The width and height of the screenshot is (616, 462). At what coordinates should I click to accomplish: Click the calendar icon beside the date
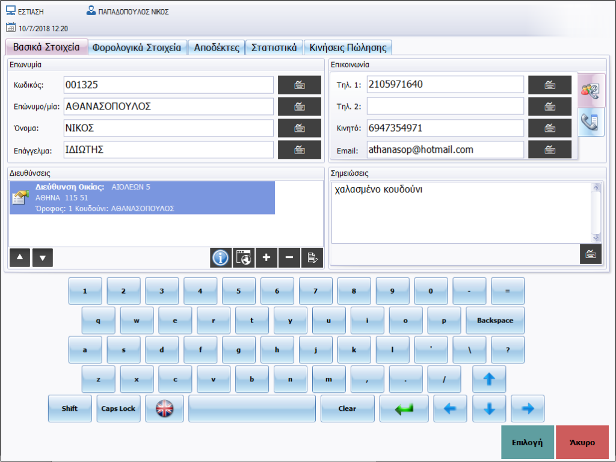coord(11,28)
